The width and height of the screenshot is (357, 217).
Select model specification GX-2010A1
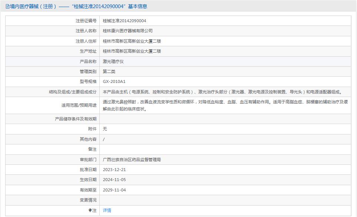point(114,81)
